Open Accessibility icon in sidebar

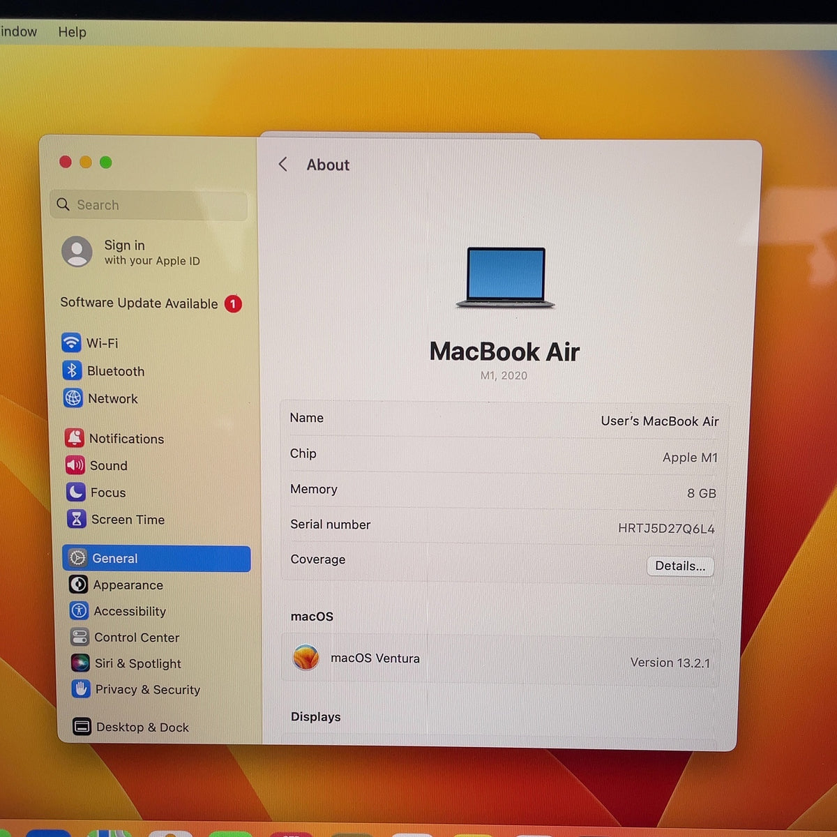(79, 611)
